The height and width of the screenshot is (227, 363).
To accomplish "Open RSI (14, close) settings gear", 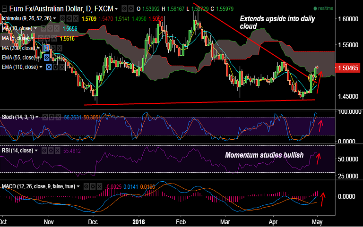I will click(51, 151).
